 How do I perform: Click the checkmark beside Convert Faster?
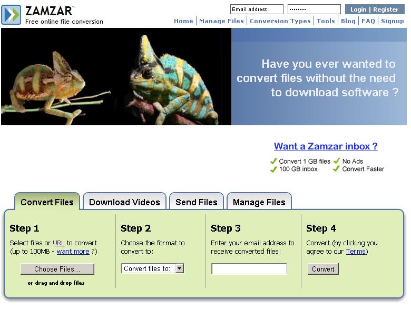pos(337,169)
